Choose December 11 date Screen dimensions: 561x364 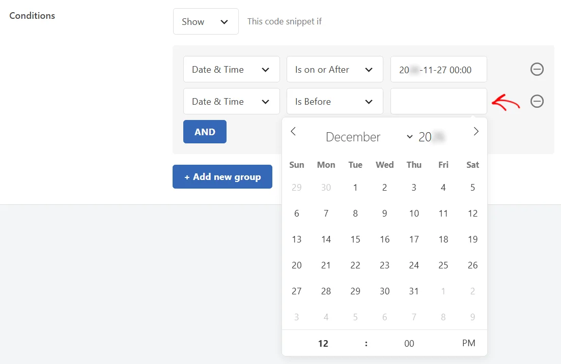tap(443, 214)
